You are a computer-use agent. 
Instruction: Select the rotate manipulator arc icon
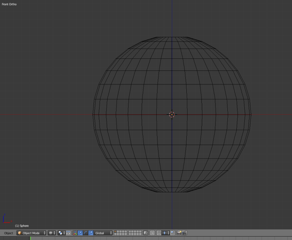click(x=85, y=233)
